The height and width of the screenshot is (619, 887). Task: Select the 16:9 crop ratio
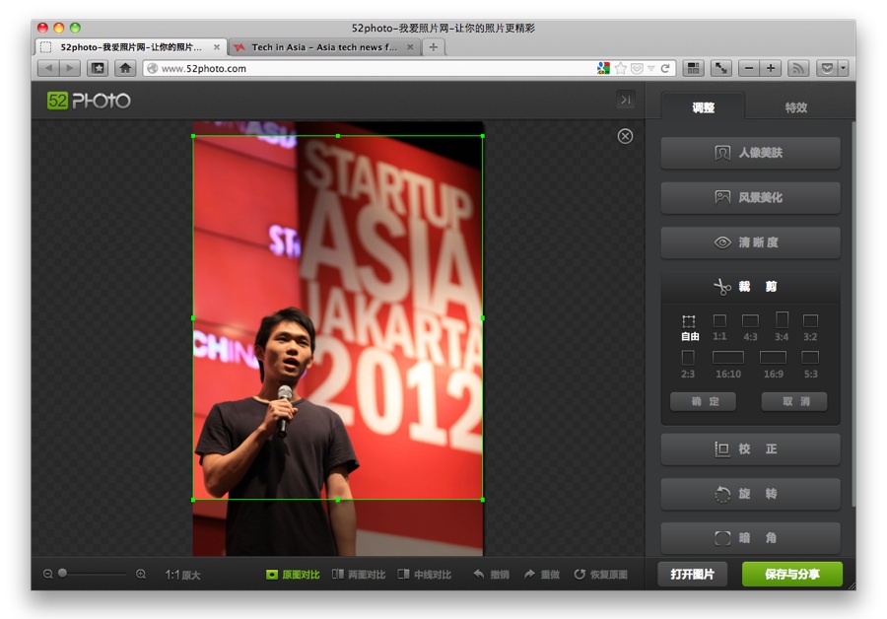point(774,365)
